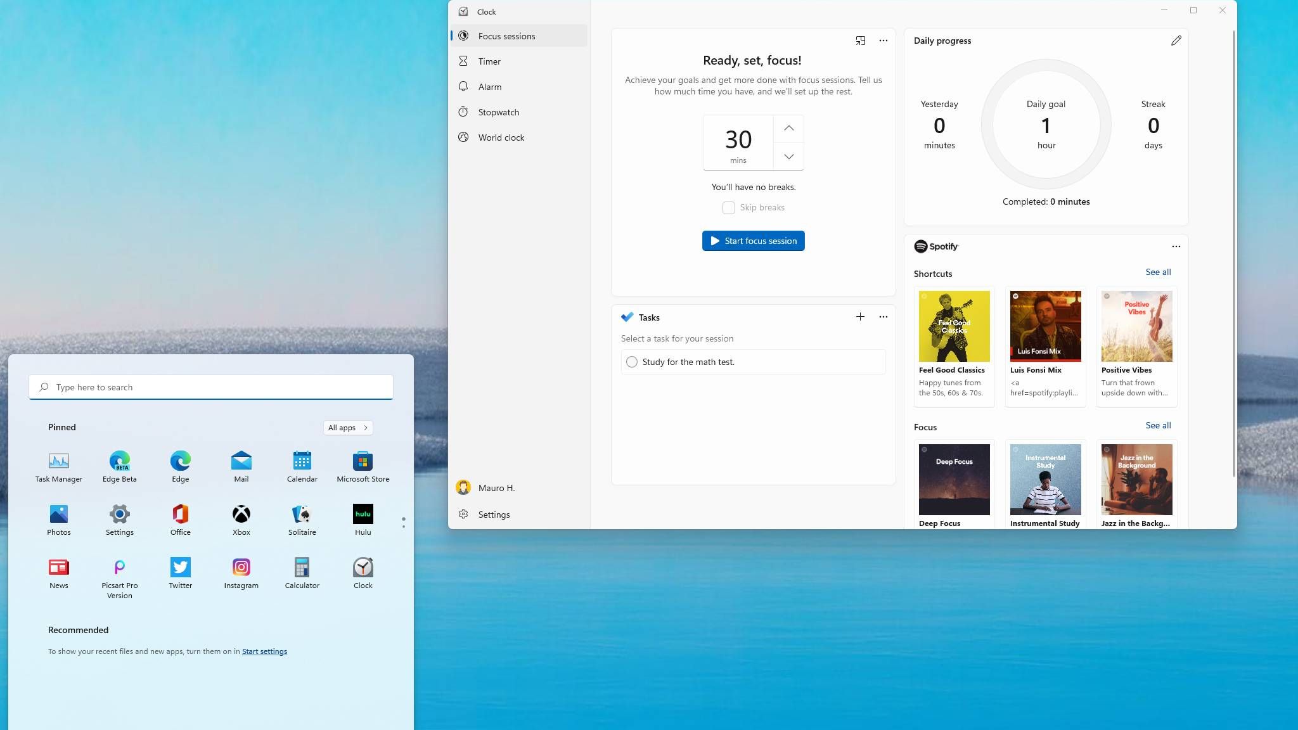Viewport: 1298px width, 730px height.
Task: Open Xbox from the pinned apps
Action: tap(241, 515)
